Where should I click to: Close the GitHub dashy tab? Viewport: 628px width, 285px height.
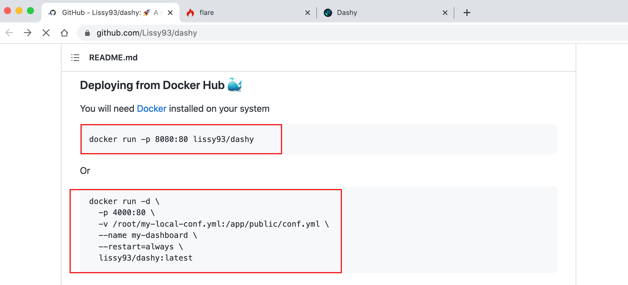click(x=170, y=13)
